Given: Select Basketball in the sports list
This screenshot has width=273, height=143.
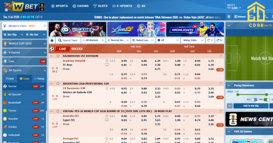Looking at the screenshot, I should (x=24, y=103).
